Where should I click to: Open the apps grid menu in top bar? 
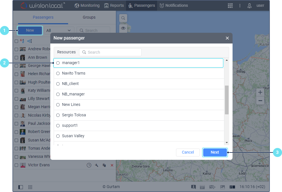coord(230,6)
